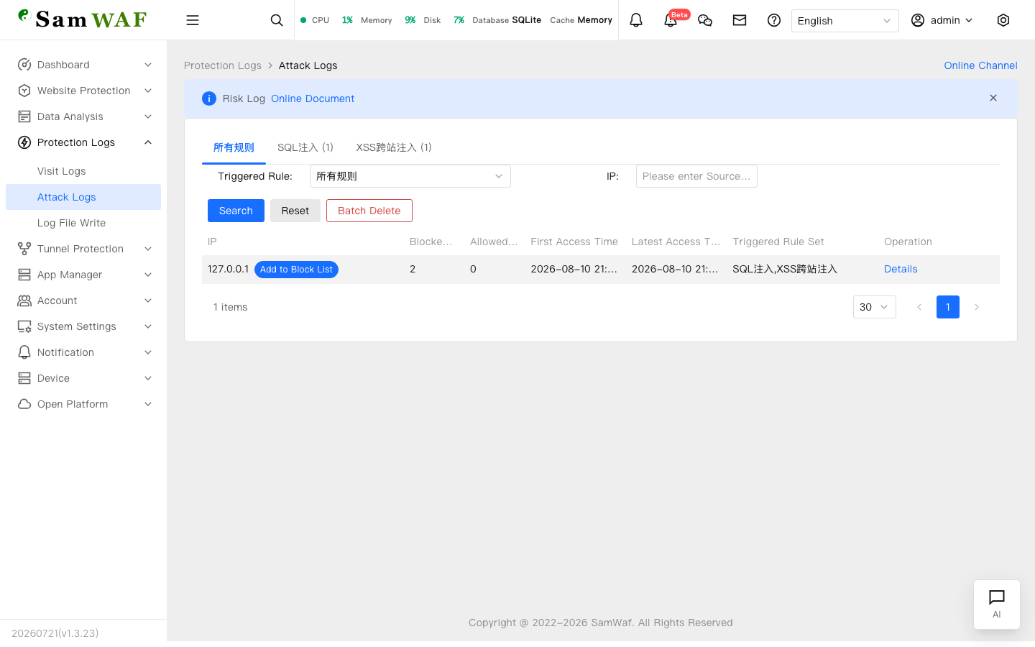Image resolution: width=1035 pixels, height=647 pixels.
Task: Click the blue info icon in banner
Action: tap(209, 98)
